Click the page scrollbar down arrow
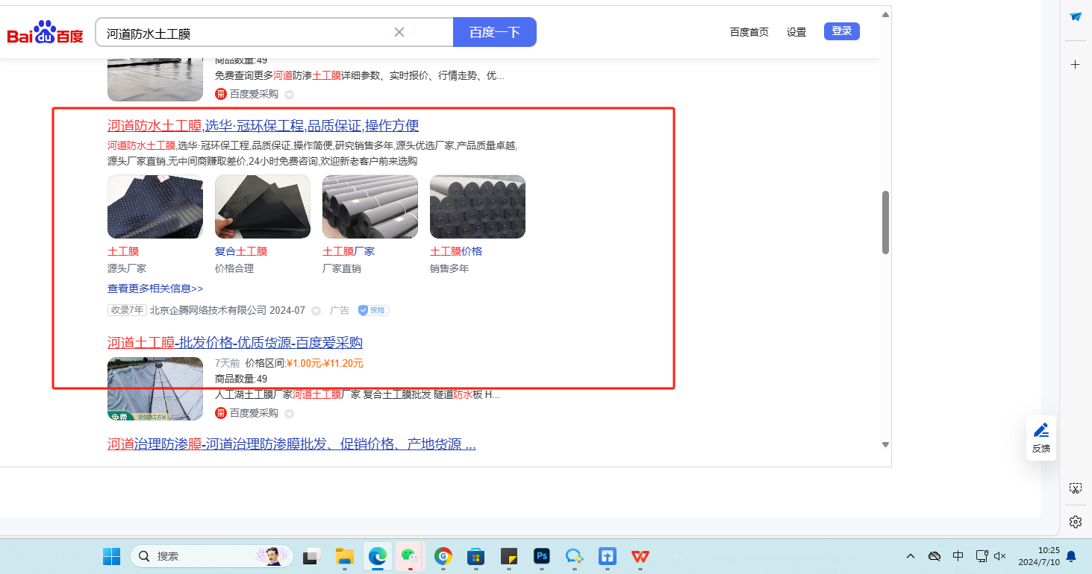This screenshot has height=574, width=1092. tap(885, 444)
